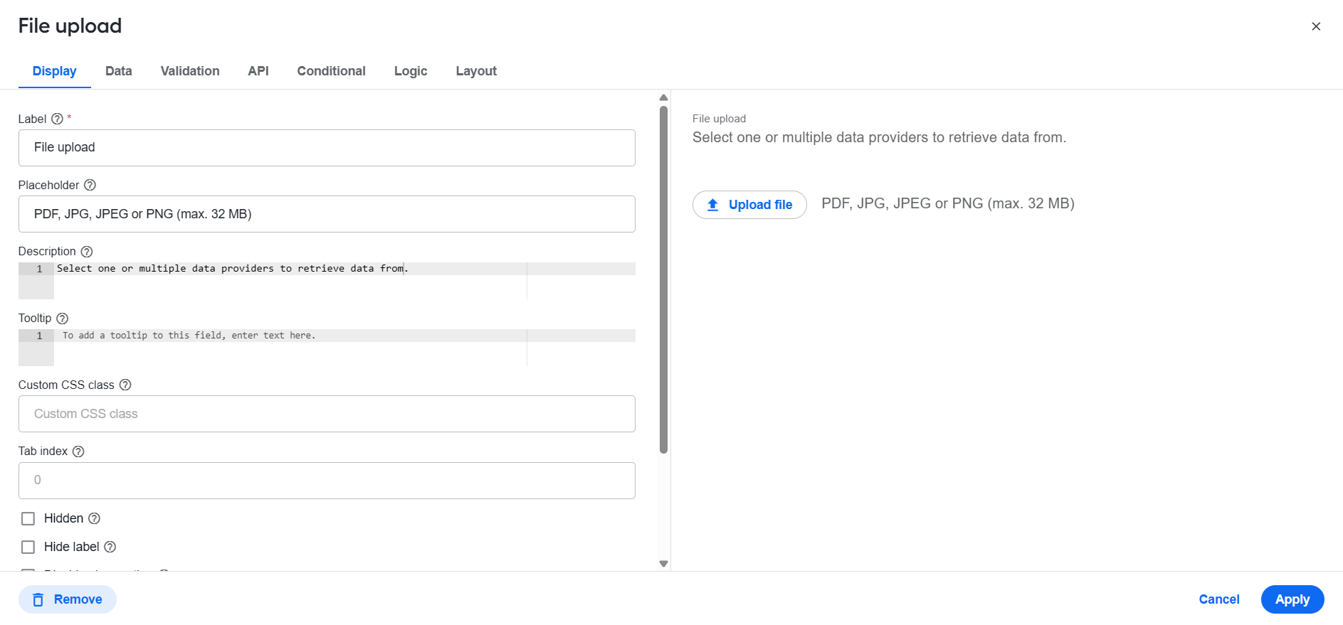
Task: Click the help icon next to Tooltip
Action: coord(62,319)
